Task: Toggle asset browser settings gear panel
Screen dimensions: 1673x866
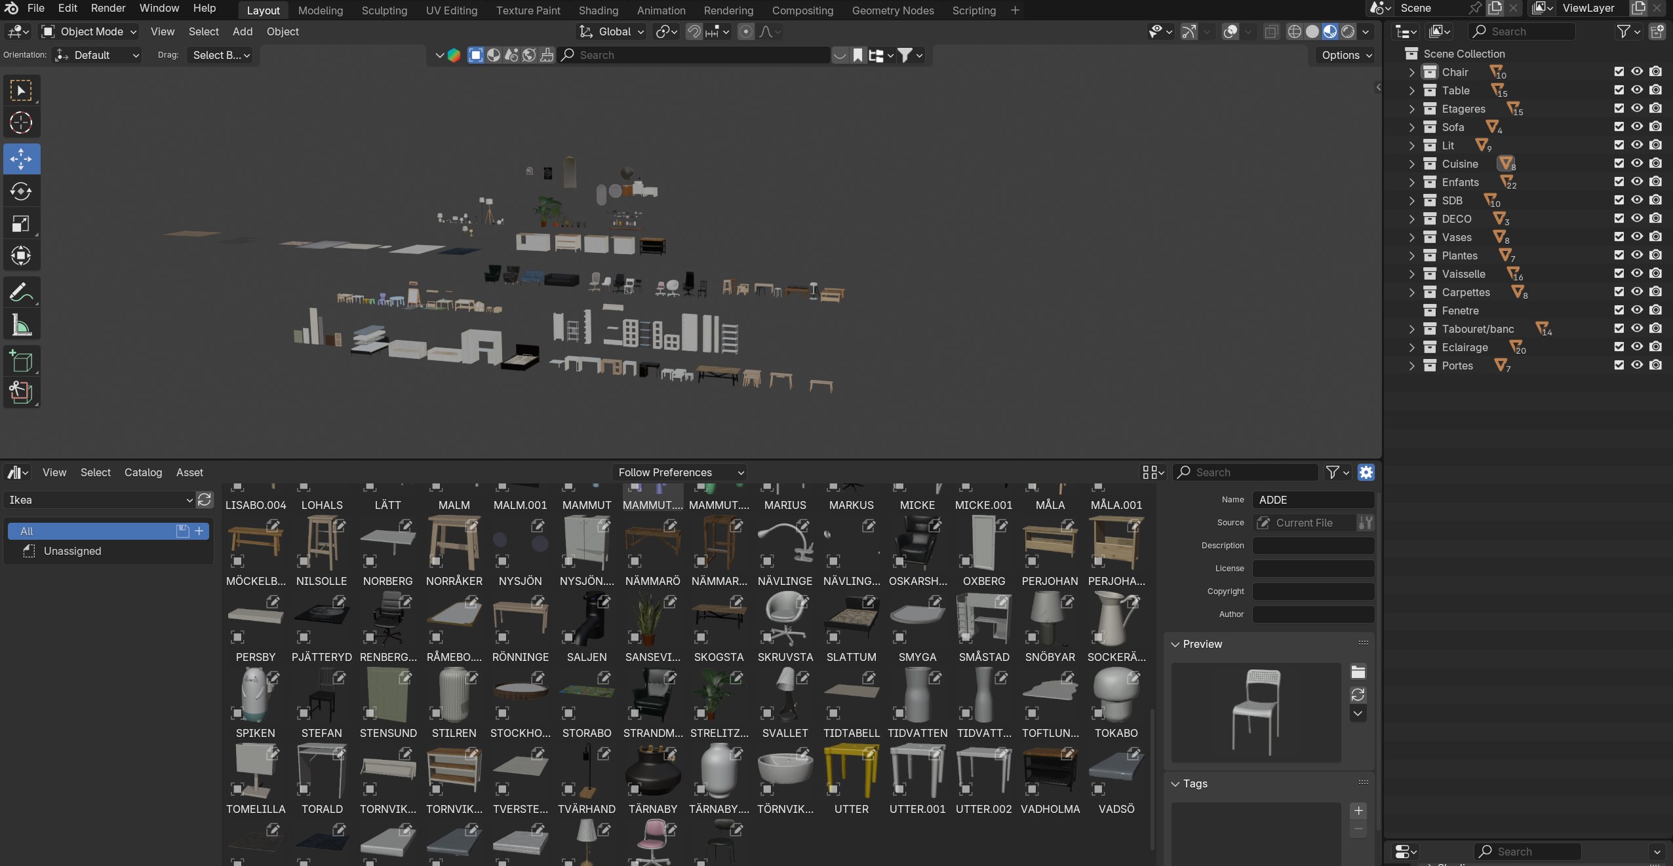Action: [1366, 472]
